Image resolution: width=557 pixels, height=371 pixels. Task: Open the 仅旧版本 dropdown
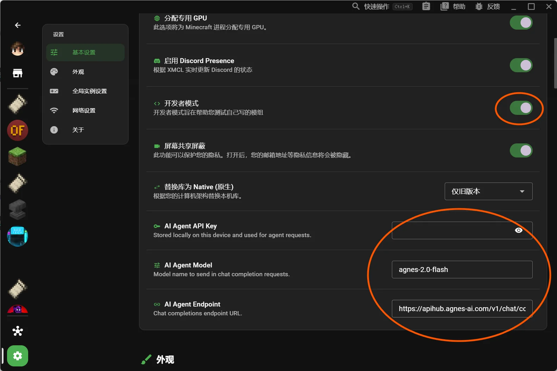[x=488, y=191]
